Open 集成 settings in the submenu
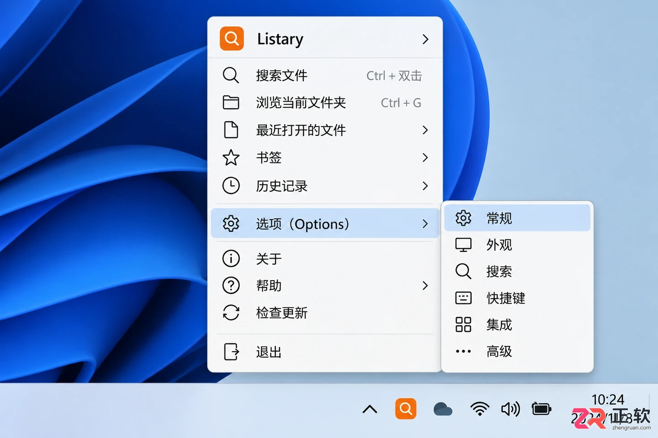The height and width of the screenshot is (438, 658). pyautogui.click(x=517, y=324)
